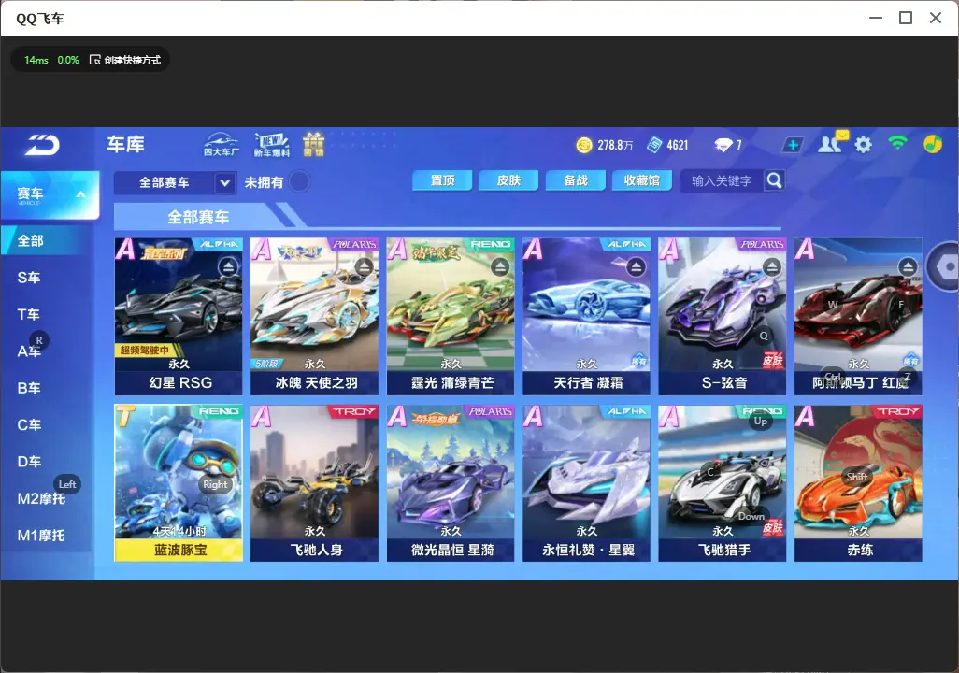Collapse the 赛车 sidebar section
Image resolution: width=959 pixels, height=673 pixels.
pyautogui.click(x=80, y=194)
